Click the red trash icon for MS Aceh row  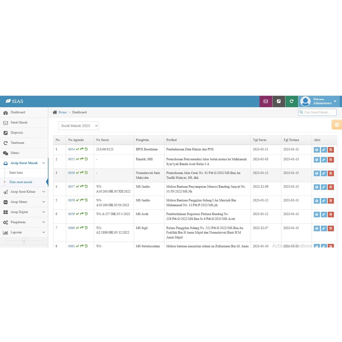[331, 214]
